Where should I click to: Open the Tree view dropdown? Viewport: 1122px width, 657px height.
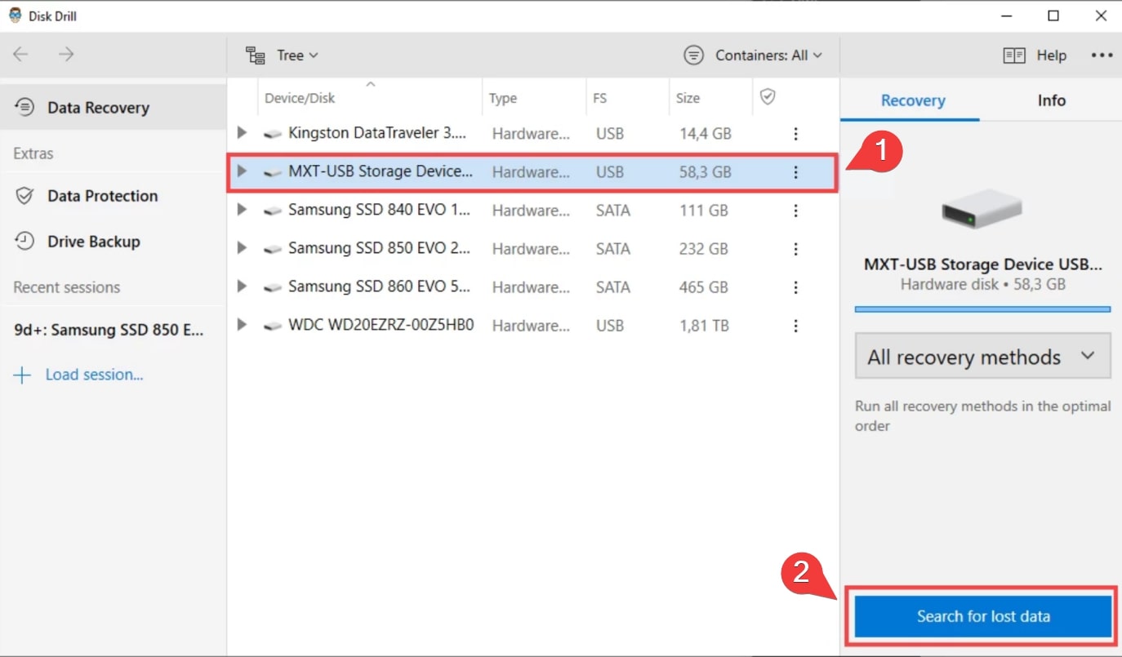282,55
